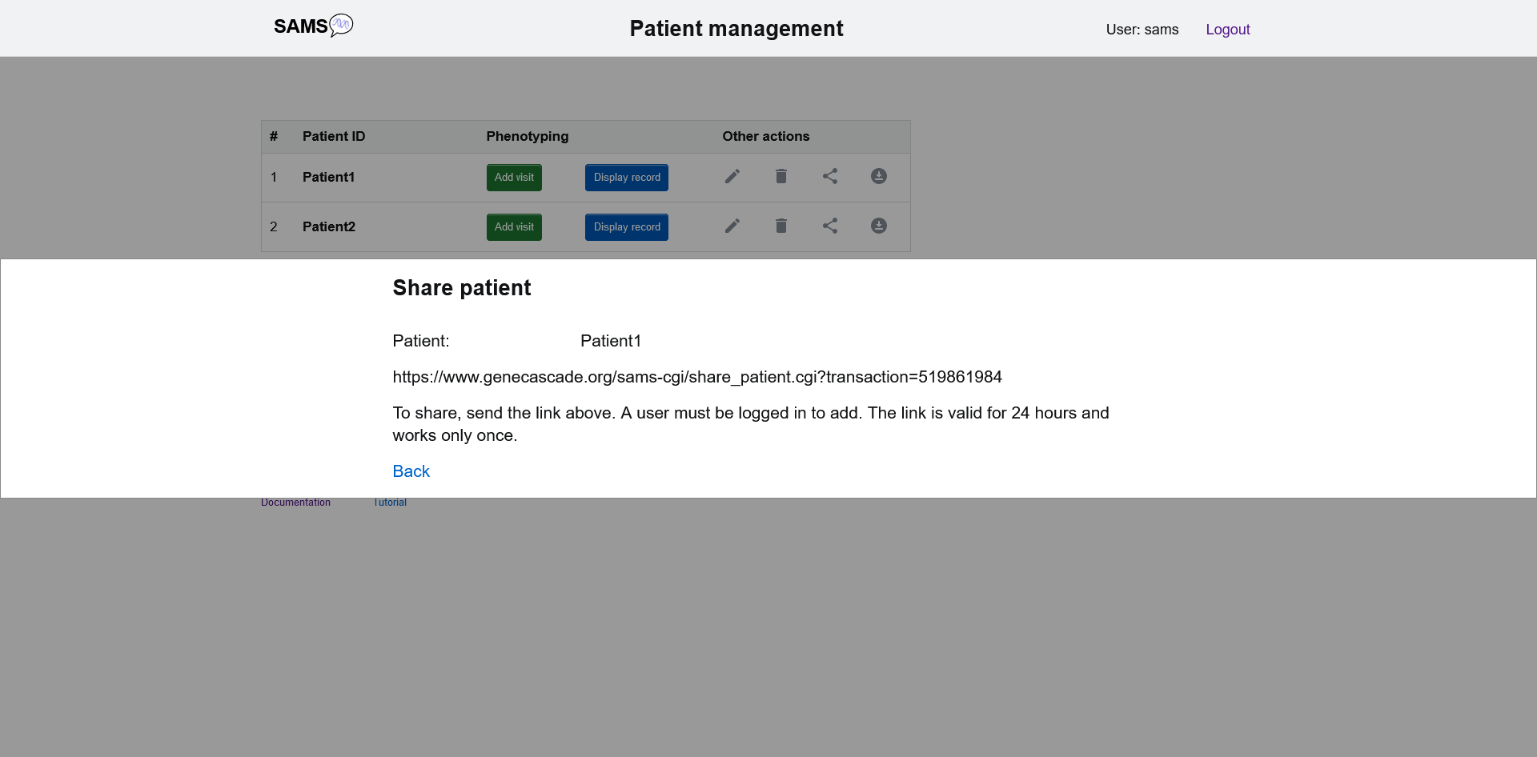
Task: Add a visit for Patient2
Action: click(514, 227)
